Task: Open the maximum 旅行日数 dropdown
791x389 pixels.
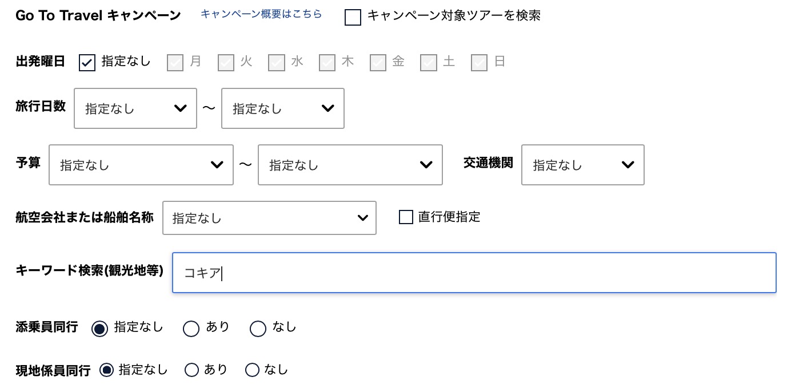Action: [x=282, y=108]
